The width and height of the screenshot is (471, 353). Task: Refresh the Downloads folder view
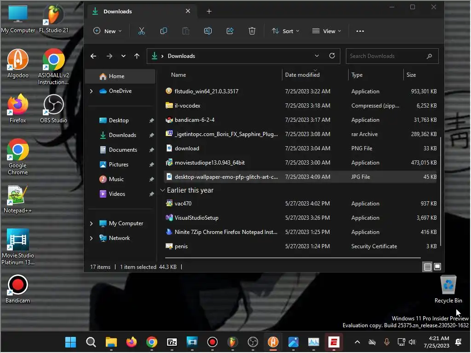click(332, 56)
